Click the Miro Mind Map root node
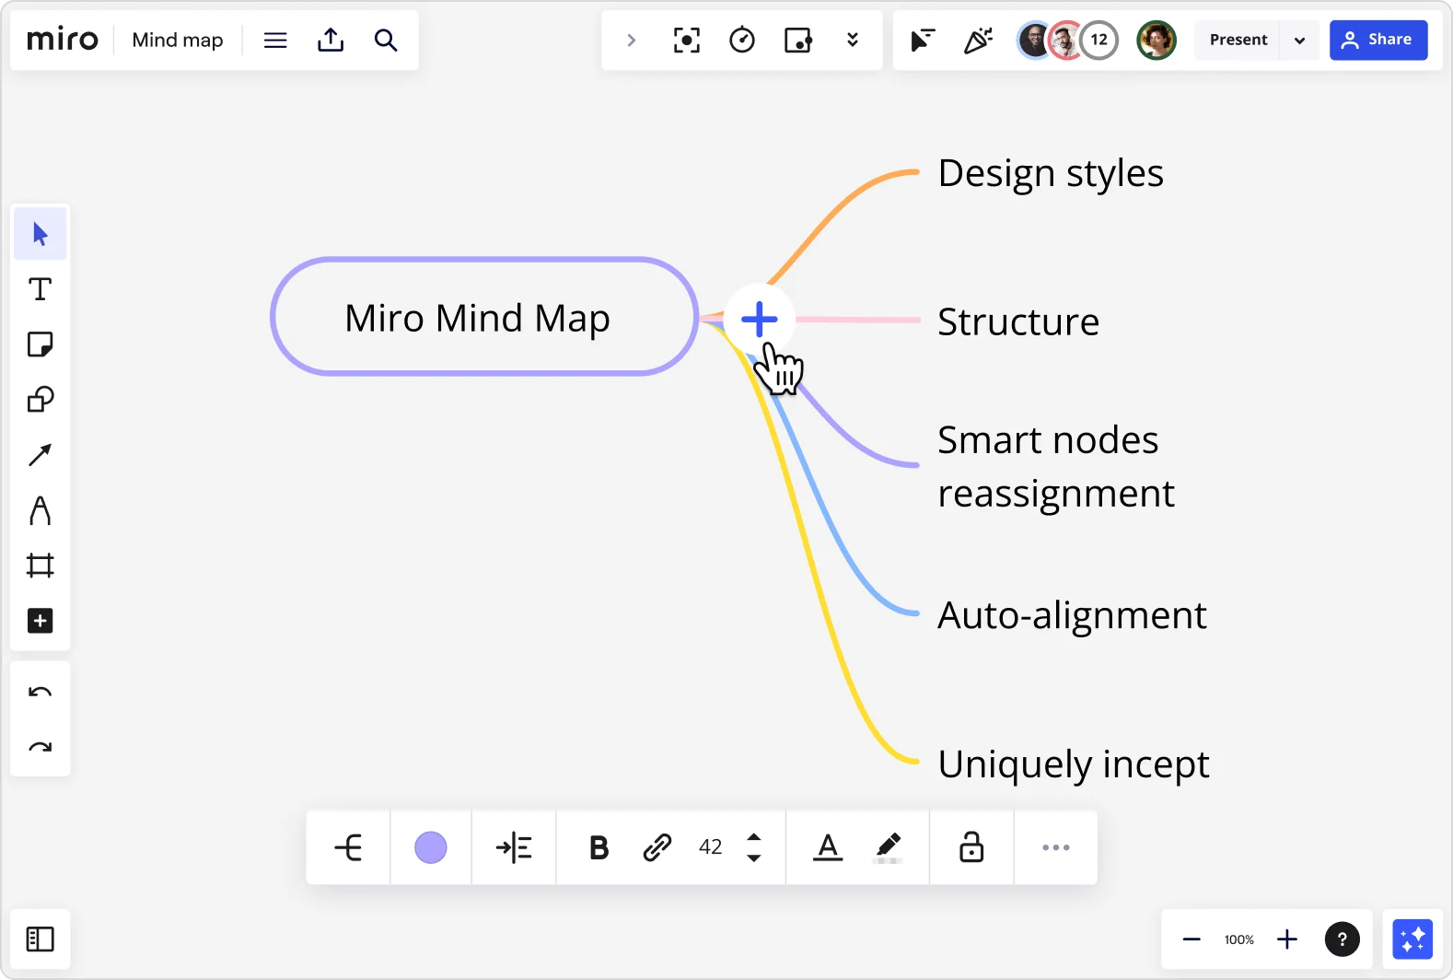Image resolution: width=1453 pixels, height=980 pixels. 484,317
